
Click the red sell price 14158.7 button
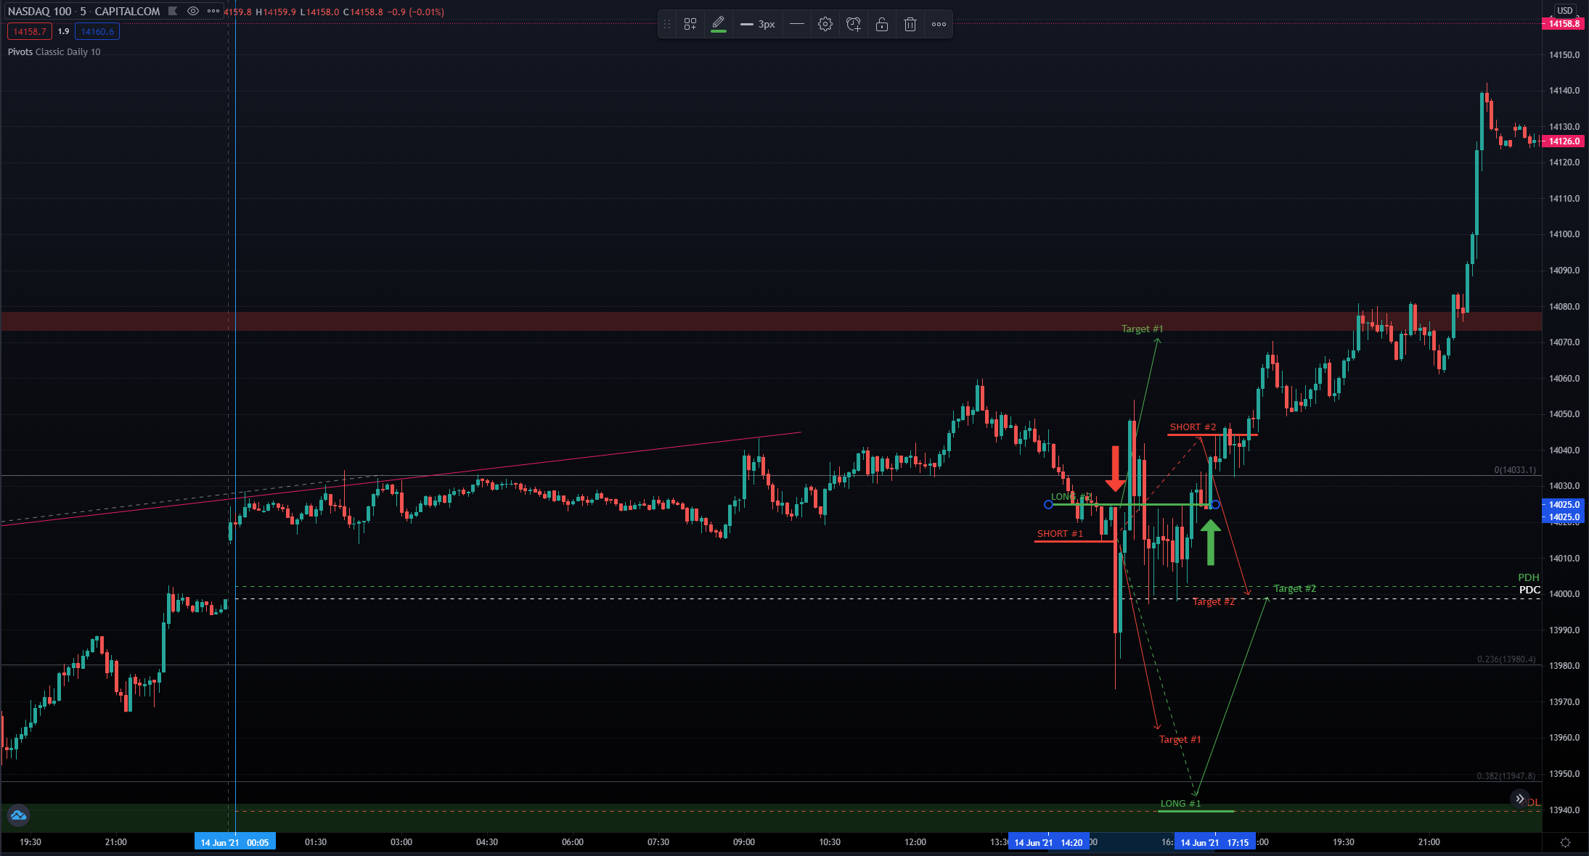coord(29,31)
